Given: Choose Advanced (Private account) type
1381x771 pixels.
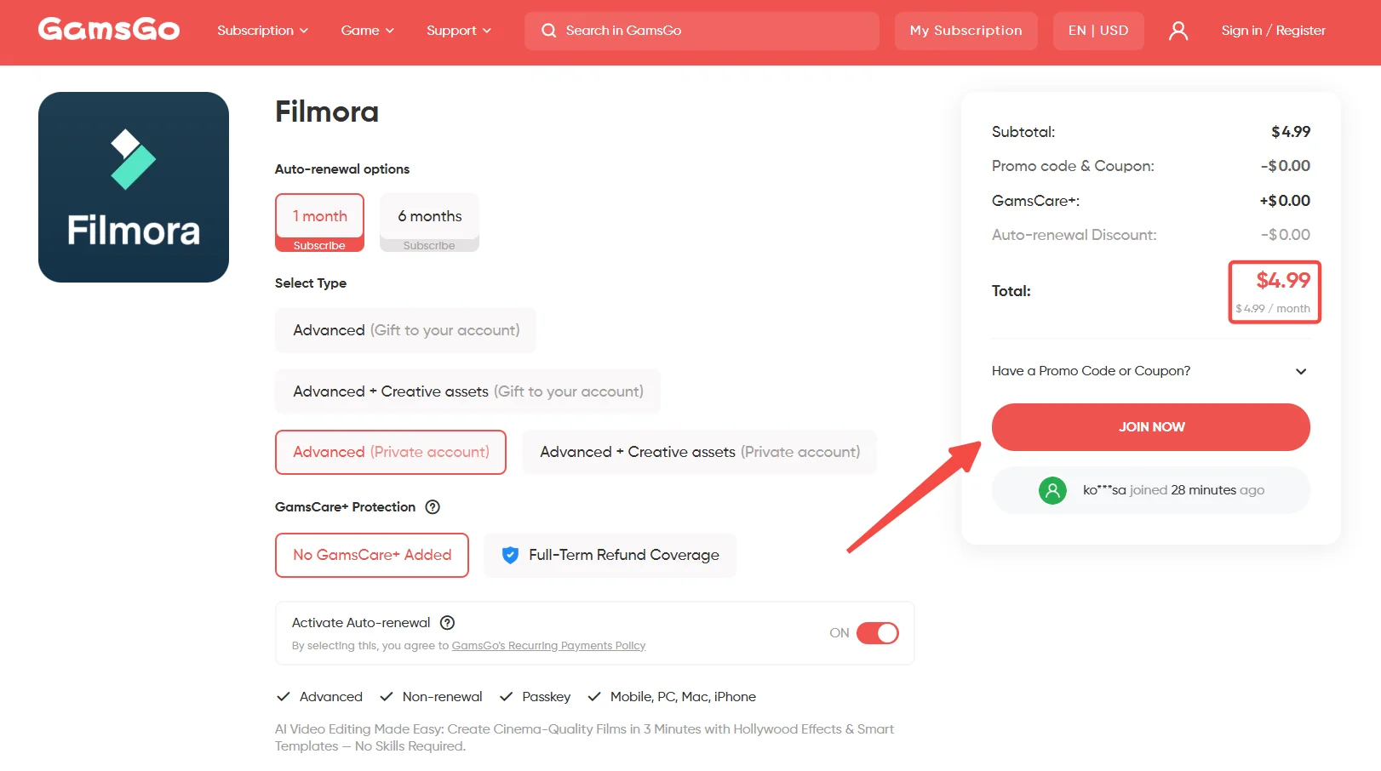Looking at the screenshot, I should pyautogui.click(x=391, y=452).
